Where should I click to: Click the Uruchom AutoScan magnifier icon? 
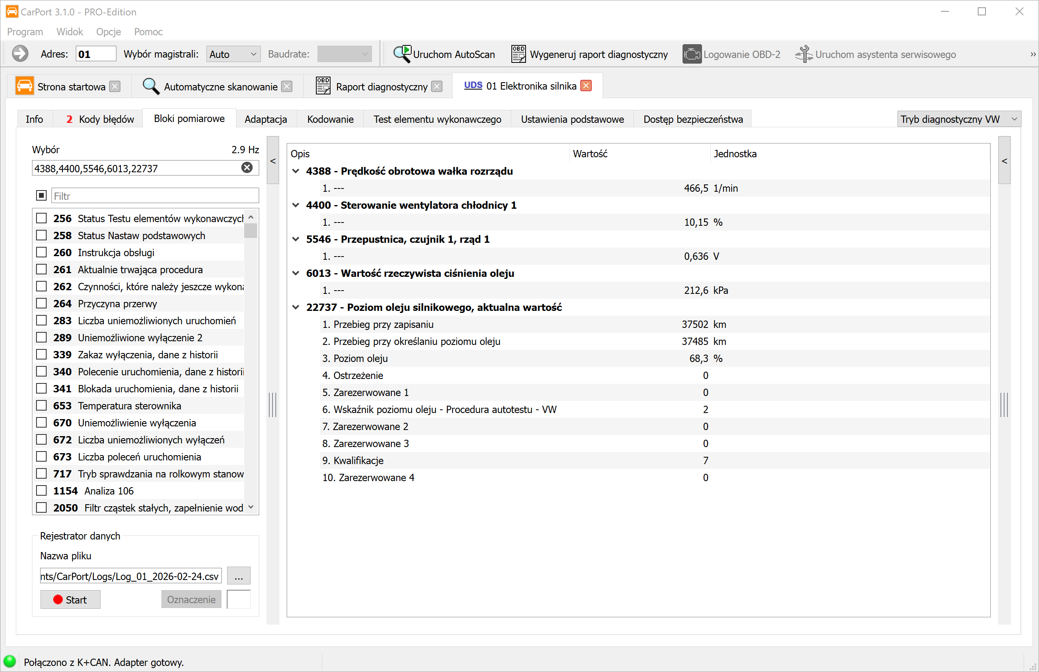(401, 54)
